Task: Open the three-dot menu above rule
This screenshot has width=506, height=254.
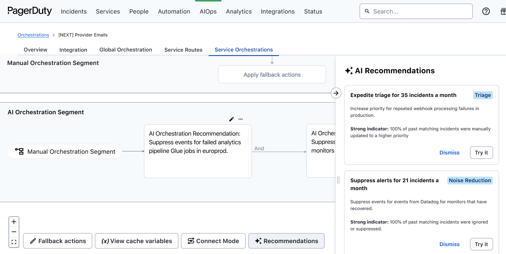Action: pos(241,119)
